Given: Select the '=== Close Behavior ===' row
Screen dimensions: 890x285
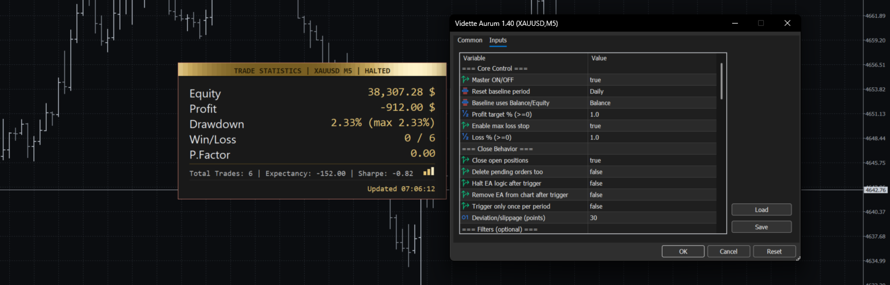Looking at the screenshot, I should pos(588,149).
